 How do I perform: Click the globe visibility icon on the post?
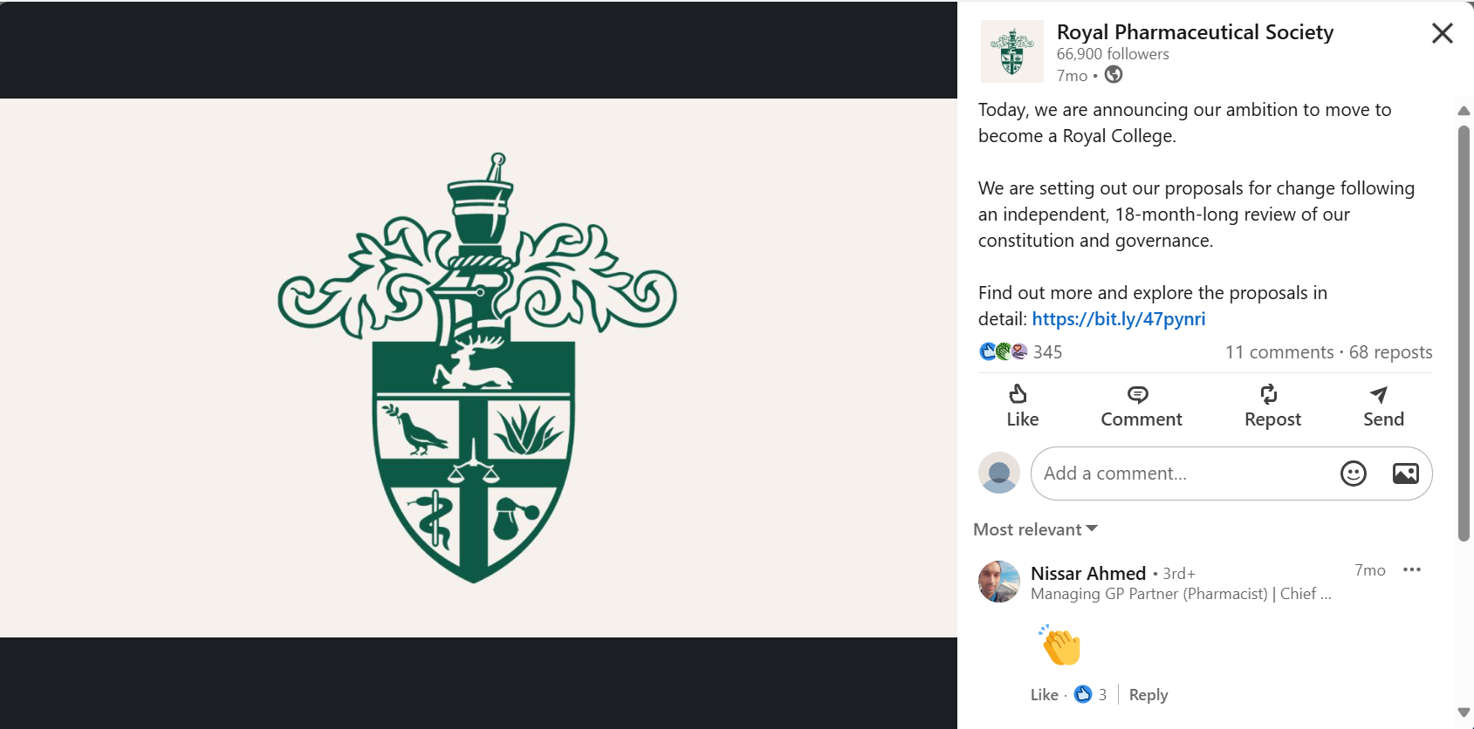click(1113, 76)
